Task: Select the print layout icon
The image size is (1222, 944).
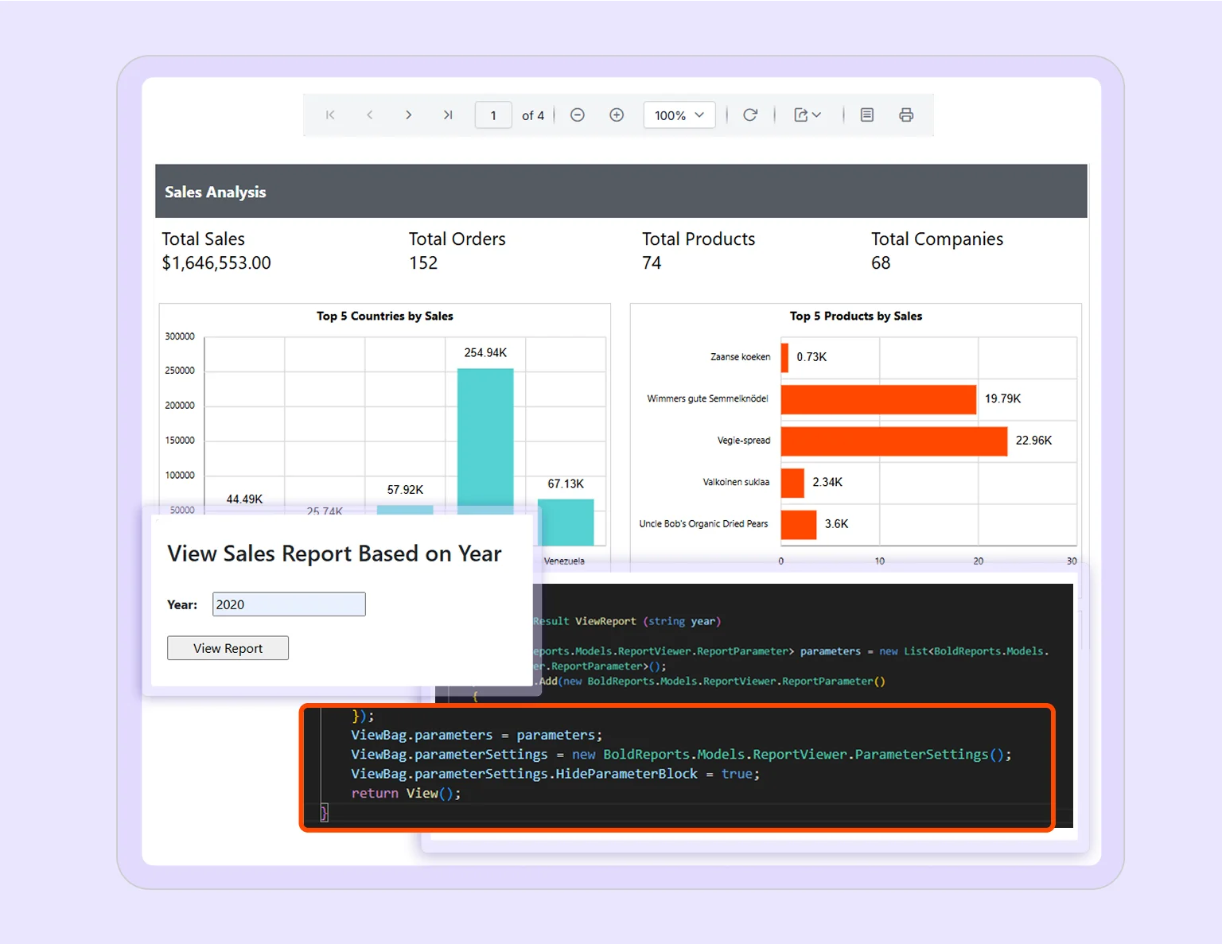Action: click(x=866, y=115)
